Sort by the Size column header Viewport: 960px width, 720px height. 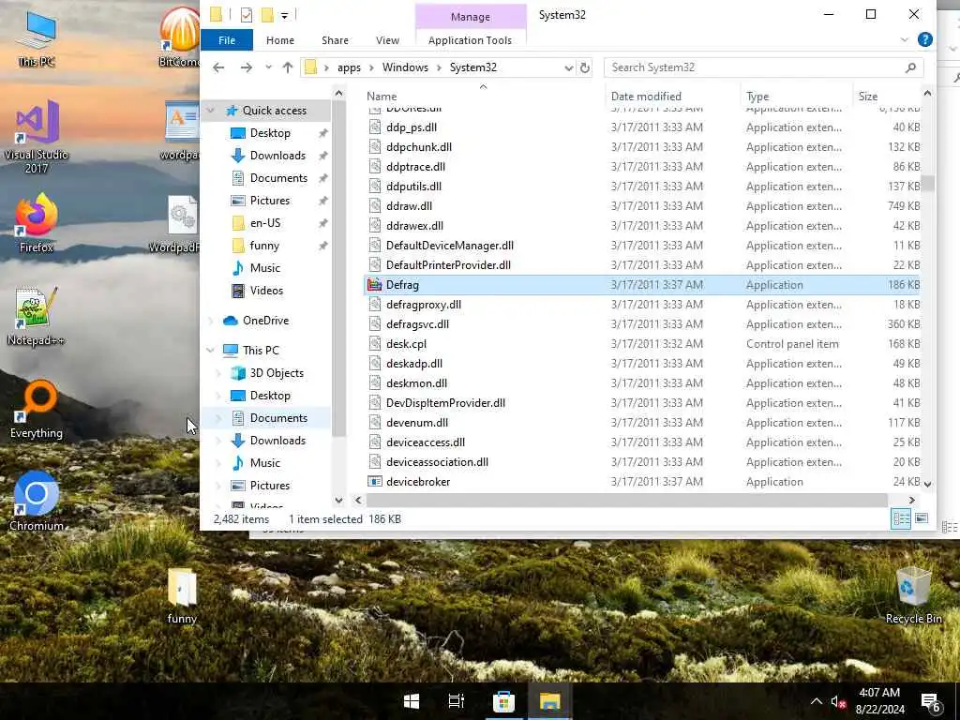click(x=888, y=97)
